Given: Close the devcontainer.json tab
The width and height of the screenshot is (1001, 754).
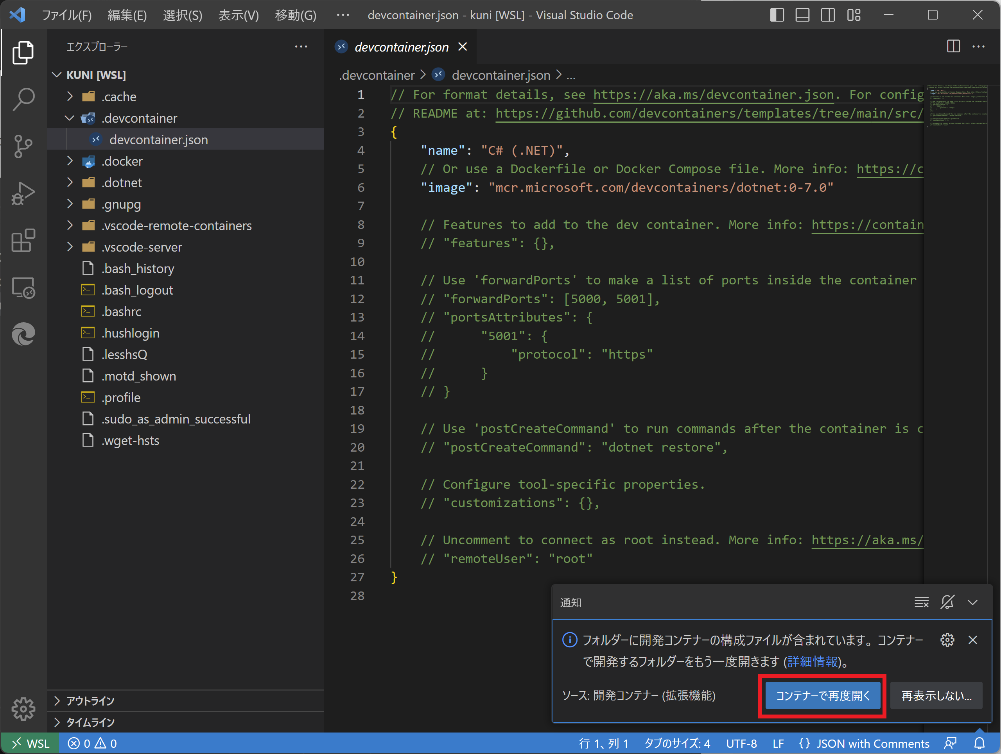Looking at the screenshot, I should coord(463,46).
